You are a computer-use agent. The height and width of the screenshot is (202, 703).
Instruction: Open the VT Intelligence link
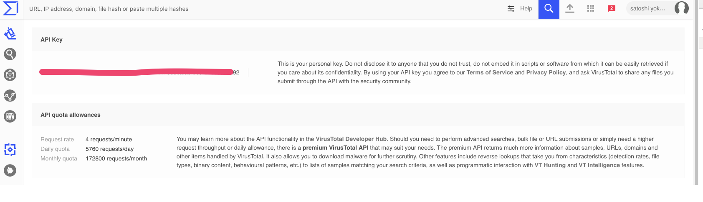(599, 165)
